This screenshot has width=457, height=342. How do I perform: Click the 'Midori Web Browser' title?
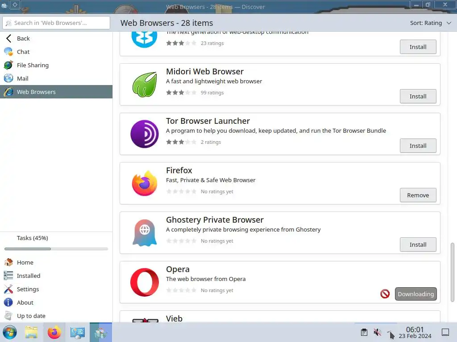pos(204,72)
